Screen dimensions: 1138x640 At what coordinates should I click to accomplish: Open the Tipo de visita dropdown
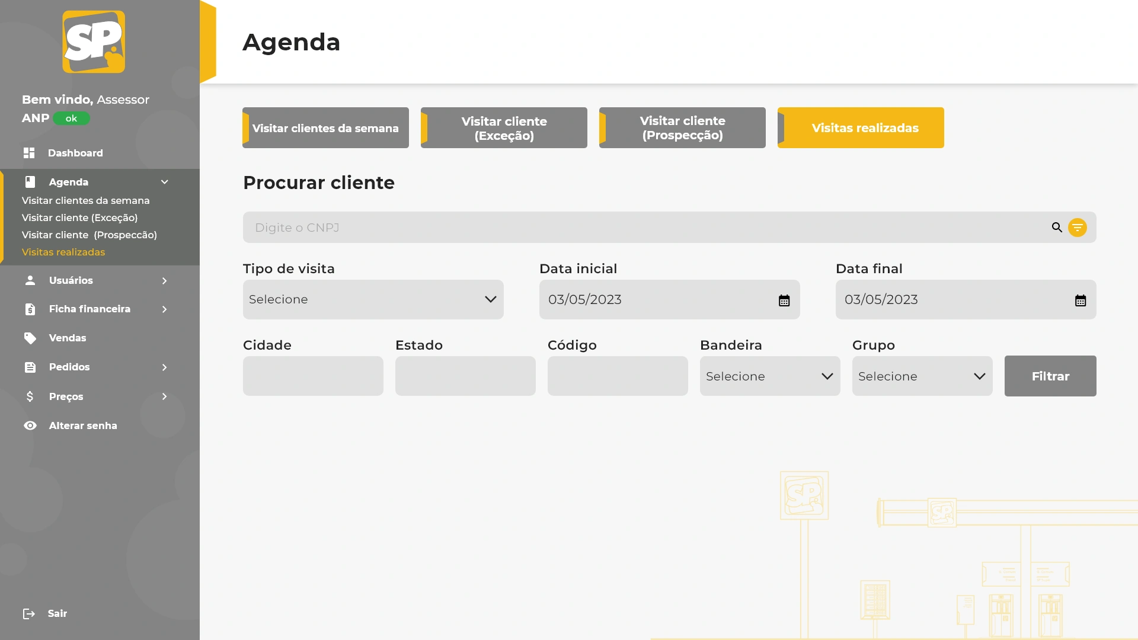tap(373, 299)
